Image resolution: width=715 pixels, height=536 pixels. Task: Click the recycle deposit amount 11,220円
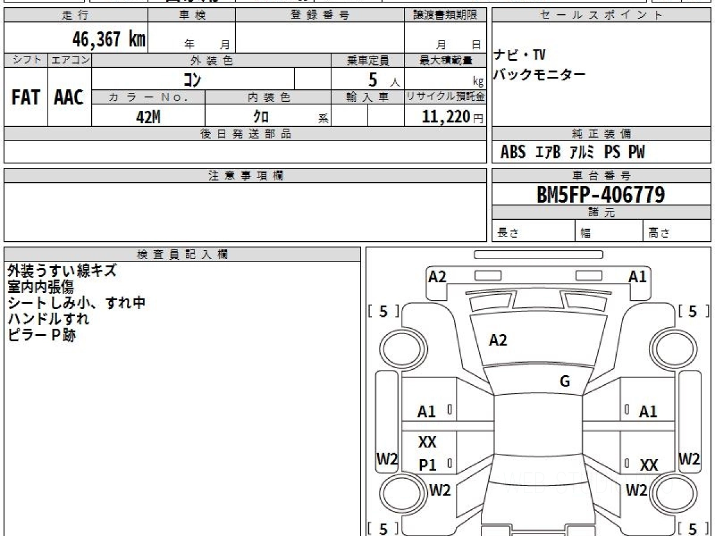(453, 117)
